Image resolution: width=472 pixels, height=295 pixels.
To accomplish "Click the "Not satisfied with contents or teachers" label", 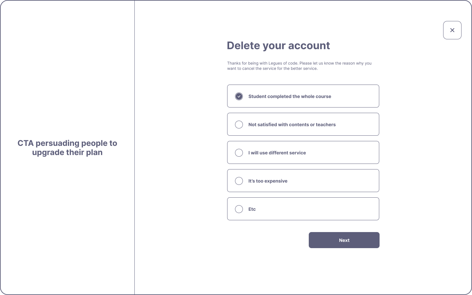I will tap(292, 125).
